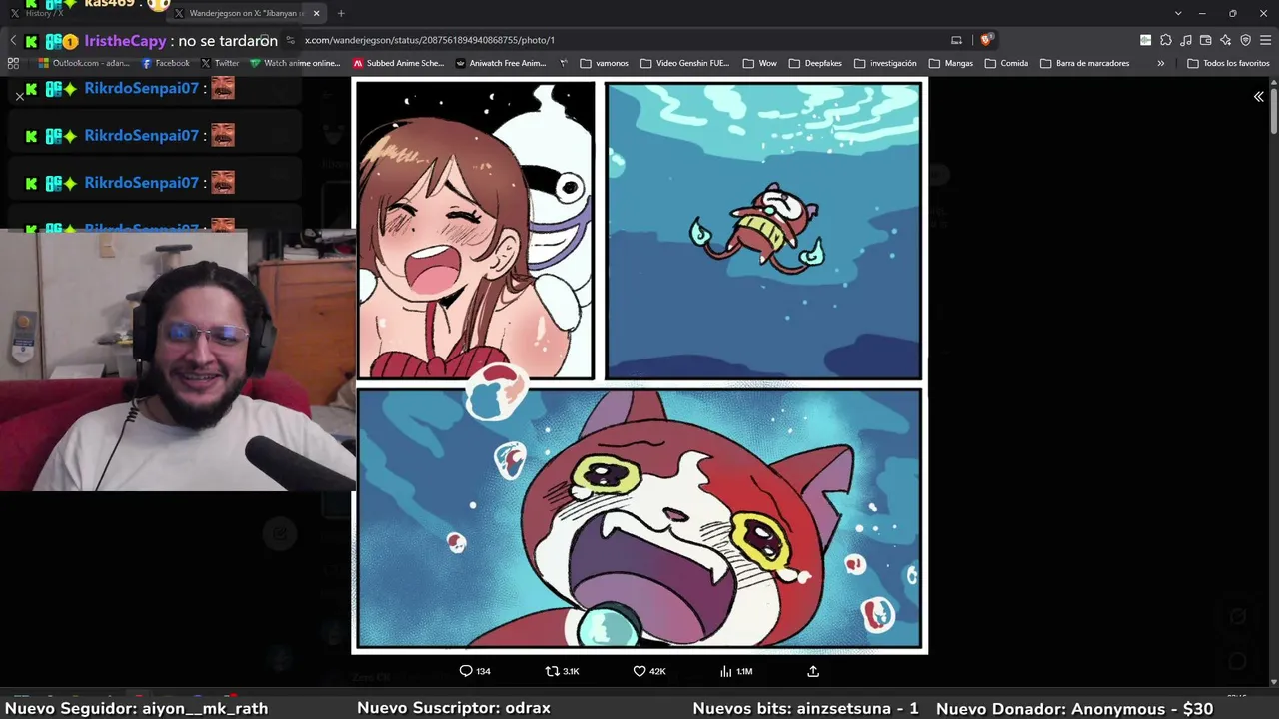This screenshot has width=1279, height=719.
Task: Open the Brave VPN shield icon
Action: pos(1245,40)
